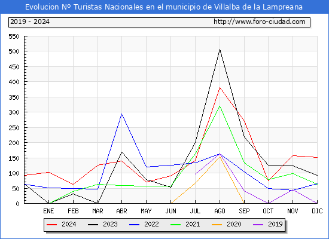The height and width of the screenshot is (239, 329).
Task: Click the JUL month axis label
Action: tap(195, 211)
